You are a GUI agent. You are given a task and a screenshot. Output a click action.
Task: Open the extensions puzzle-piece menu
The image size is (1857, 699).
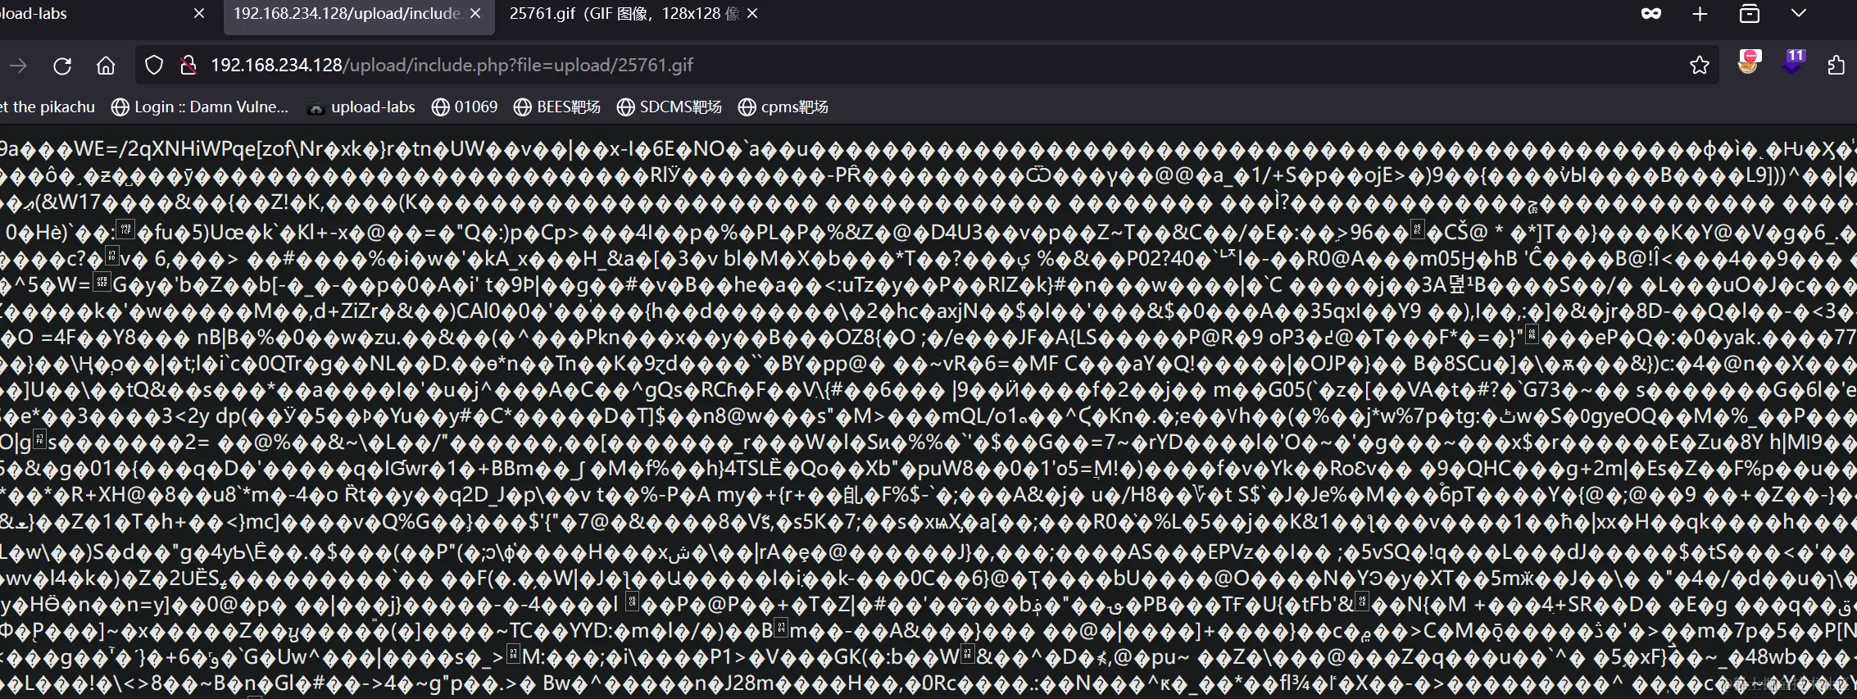1837,66
